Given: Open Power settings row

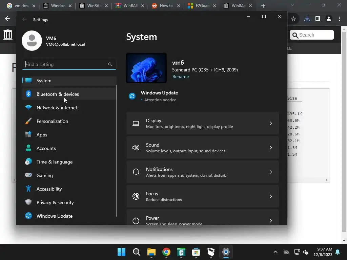Looking at the screenshot, I should pos(203,217).
